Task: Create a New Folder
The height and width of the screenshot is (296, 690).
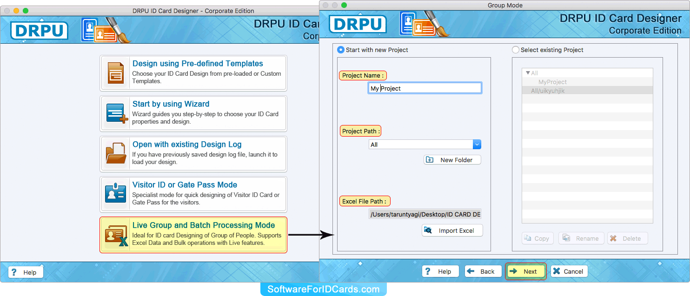Action: tap(452, 160)
